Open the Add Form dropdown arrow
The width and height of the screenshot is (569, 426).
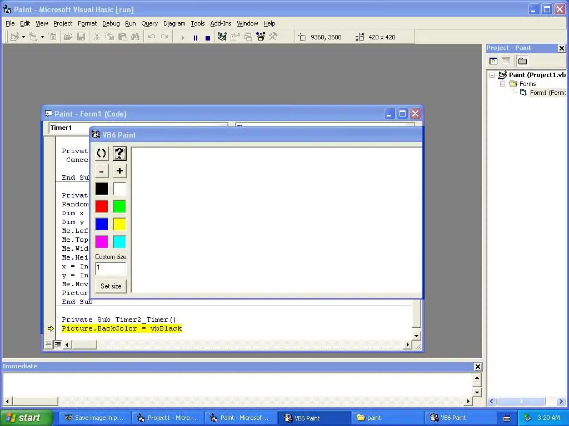42,37
